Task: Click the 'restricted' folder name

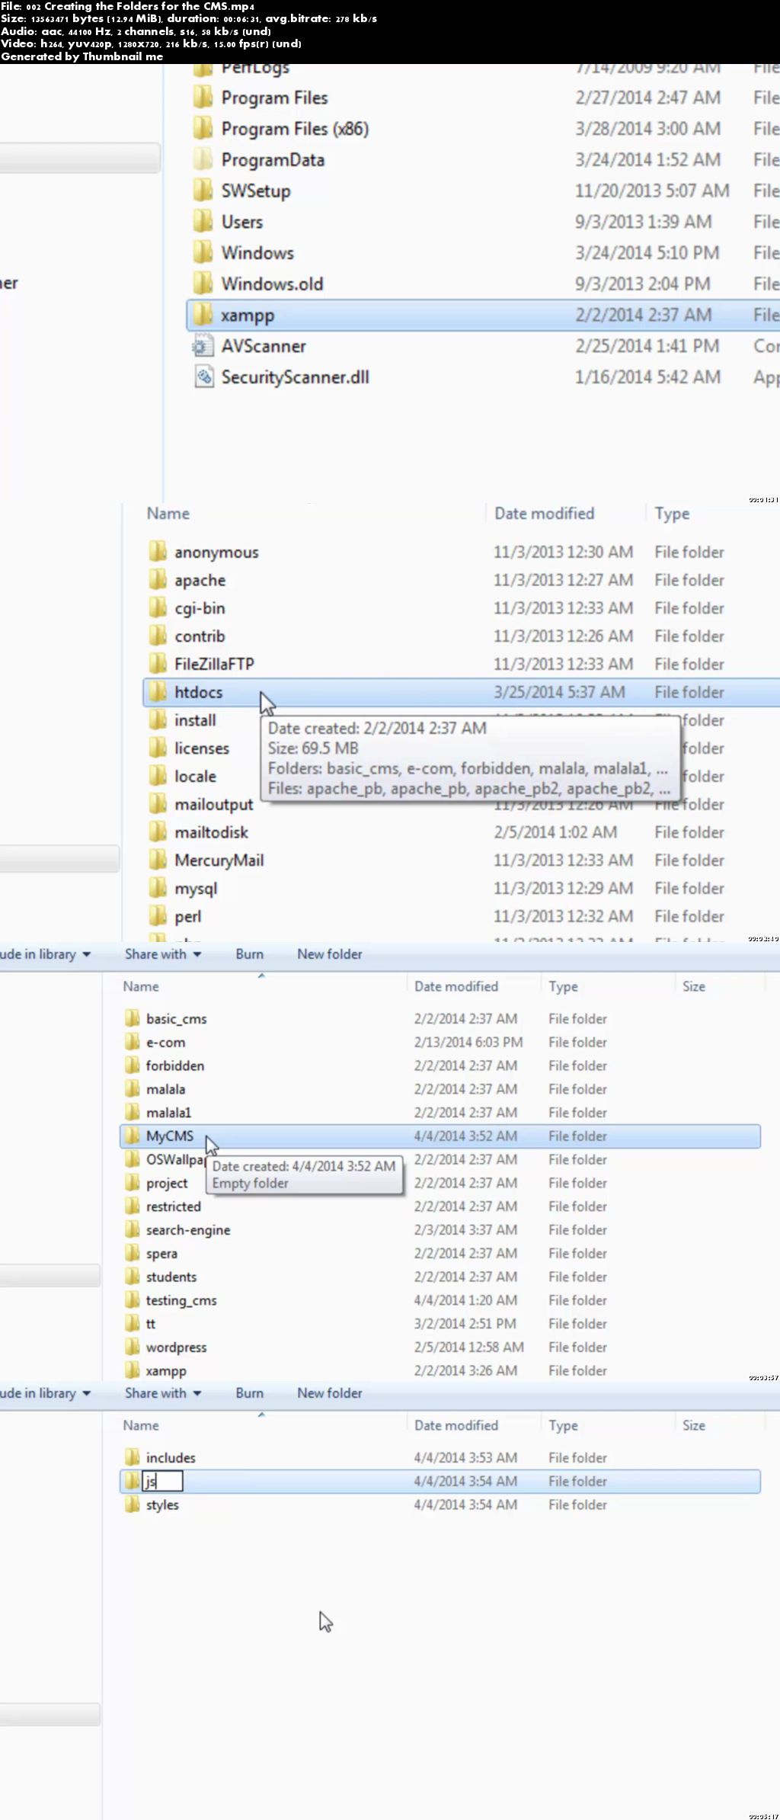Action: point(174,1206)
